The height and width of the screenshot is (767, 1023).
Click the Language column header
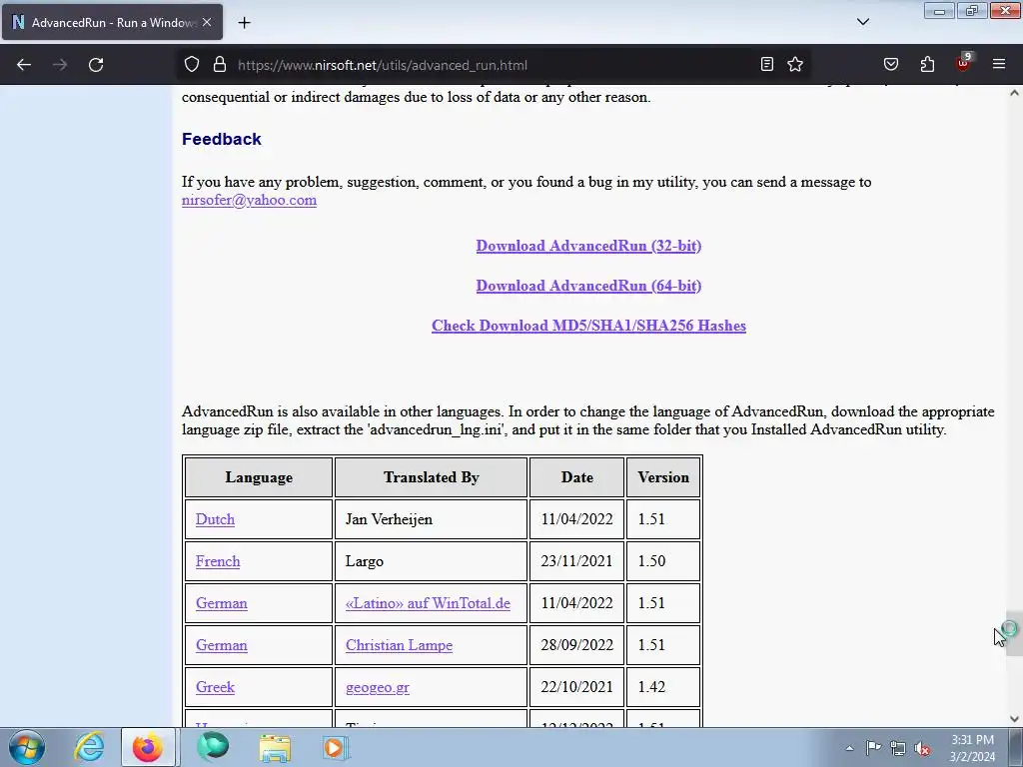(259, 477)
